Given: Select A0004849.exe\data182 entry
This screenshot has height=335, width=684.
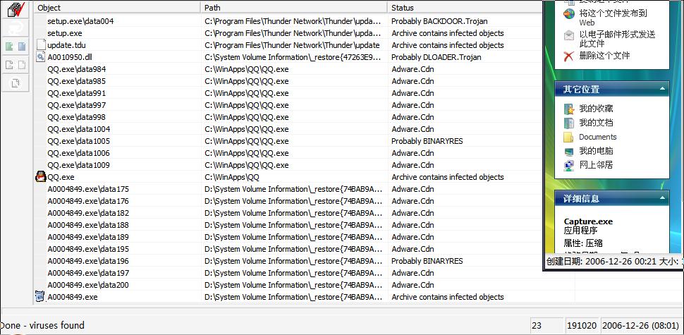Looking at the screenshot, I should coord(88,213).
